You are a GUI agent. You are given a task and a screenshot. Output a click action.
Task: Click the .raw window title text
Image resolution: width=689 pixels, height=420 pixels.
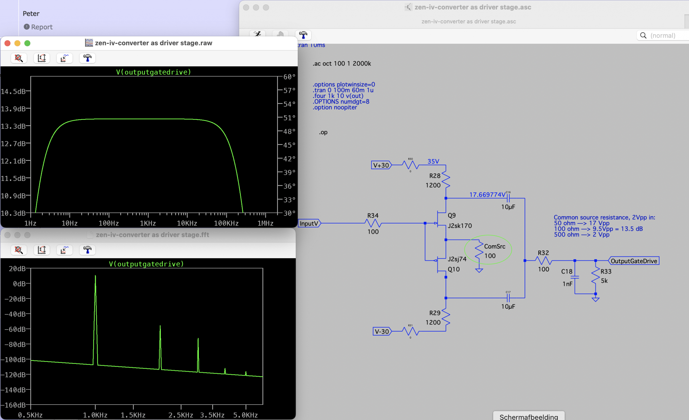coord(153,43)
